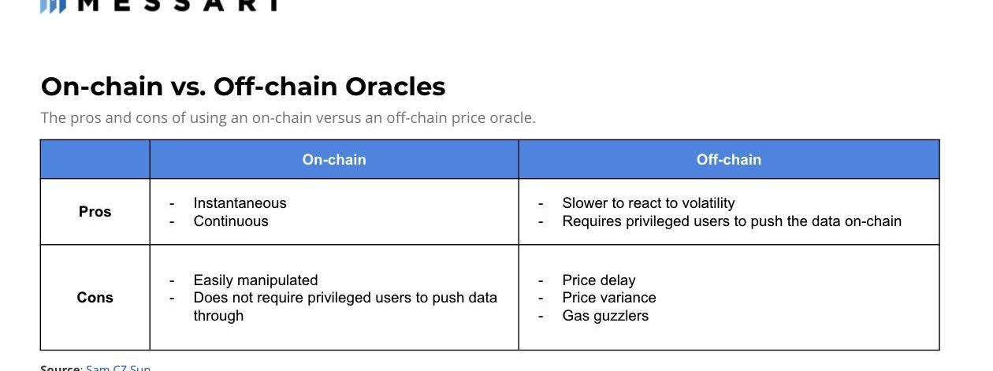Click the "Price variance" bullet
993x371 pixels.
tap(608, 298)
